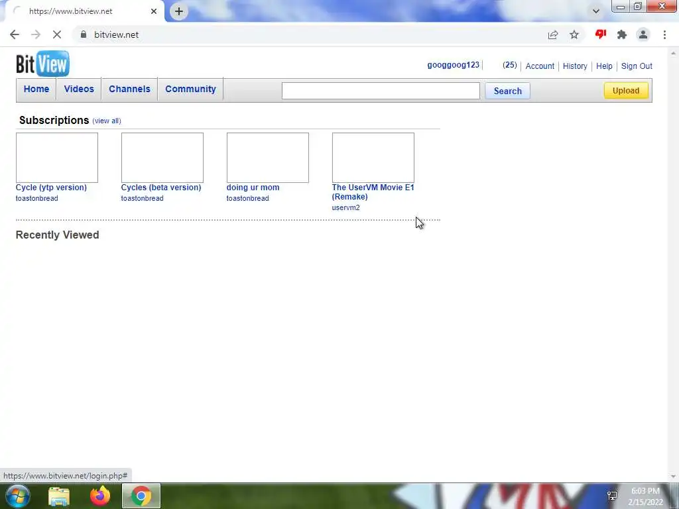Open the Account link
The width and height of the screenshot is (679, 509).
click(x=540, y=66)
